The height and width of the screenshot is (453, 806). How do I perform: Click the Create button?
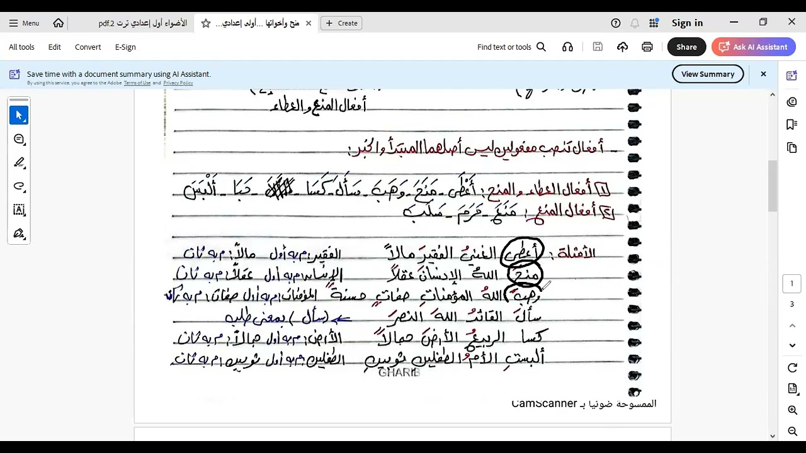(x=342, y=23)
